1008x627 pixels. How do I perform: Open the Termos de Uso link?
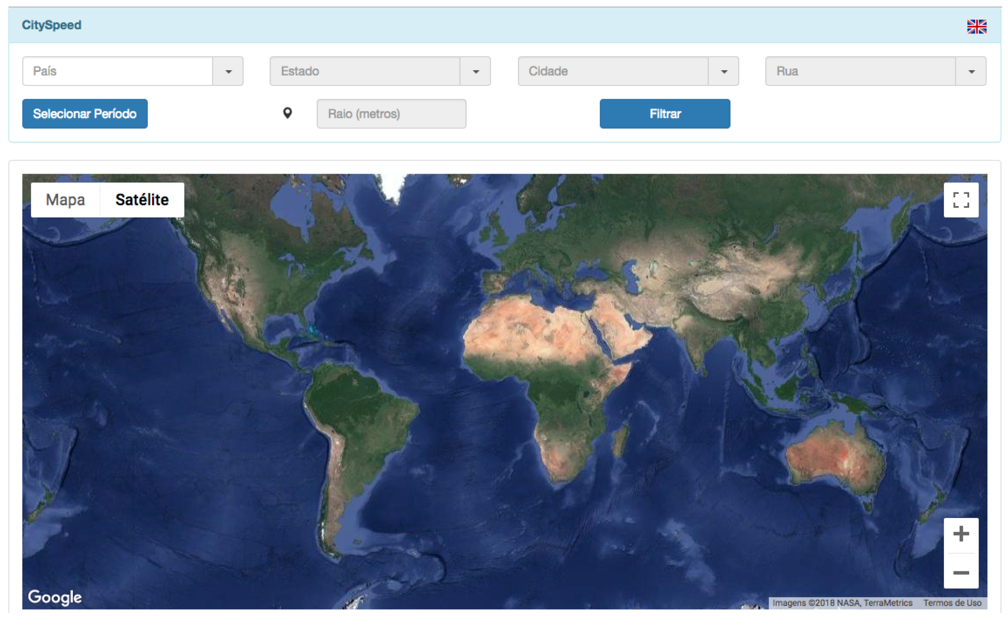tap(952, 602)
